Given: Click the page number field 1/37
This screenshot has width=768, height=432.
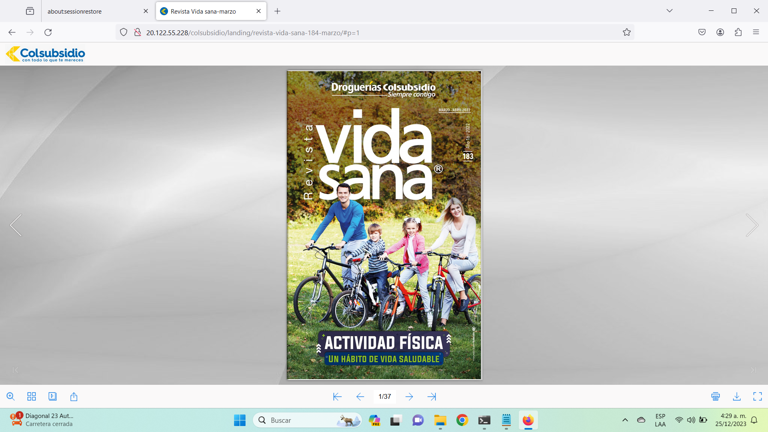Looking at the screenshot, I should coord(384,396).
